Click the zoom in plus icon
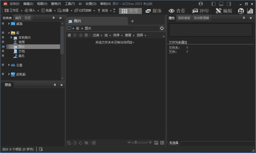 tap(150, 142)
